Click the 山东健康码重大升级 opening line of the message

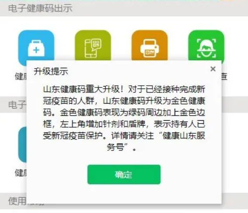[82, 89]
